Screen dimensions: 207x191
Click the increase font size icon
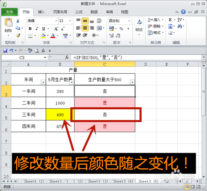tap(56, 29)
